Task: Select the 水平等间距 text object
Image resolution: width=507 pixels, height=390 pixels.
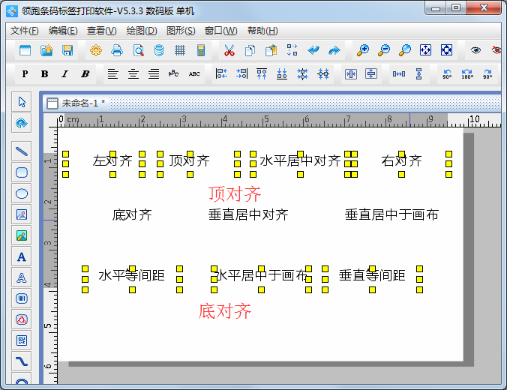Action: 131,275
